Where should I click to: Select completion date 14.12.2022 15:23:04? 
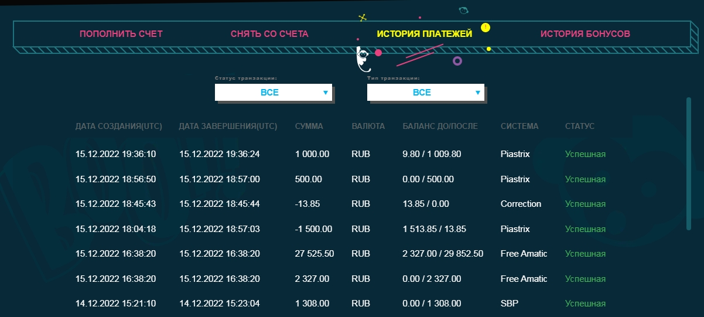(x=219, y=304)
